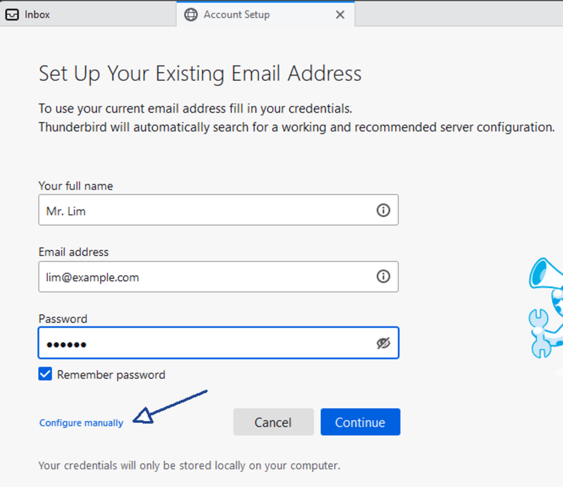The width and height of the screenshot is (563, 487).
Task: Close the Account Setup tab
Action: tap(340, 15)
